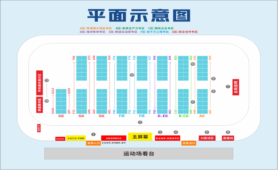Screen dimensions: 278x170
Task: Click the circled number 2 marker
Action: click(140, 122)
